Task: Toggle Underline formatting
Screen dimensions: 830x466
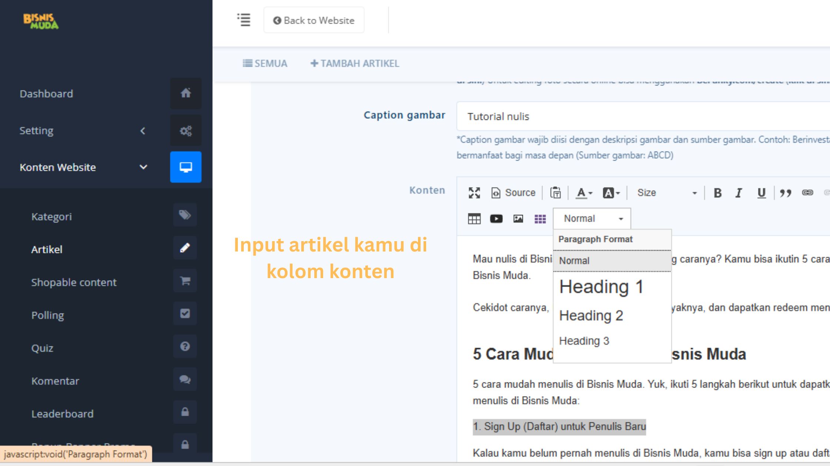Action: pos(761,193)
